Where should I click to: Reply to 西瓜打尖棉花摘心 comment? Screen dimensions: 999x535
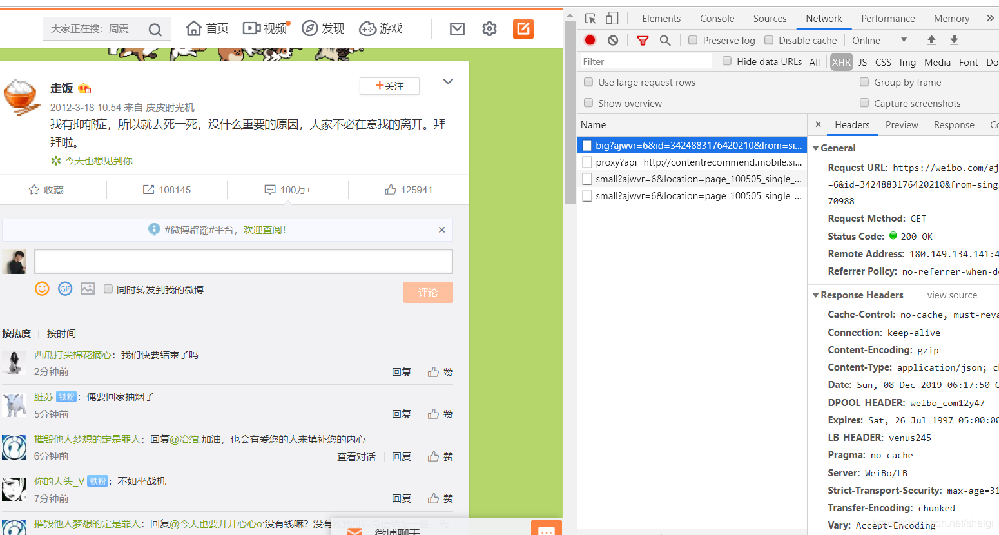(x=402, y=372)
